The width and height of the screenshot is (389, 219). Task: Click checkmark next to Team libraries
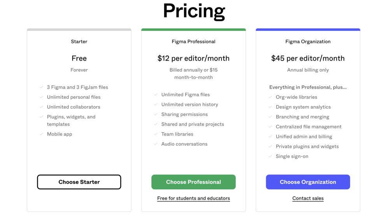(156, 134)
